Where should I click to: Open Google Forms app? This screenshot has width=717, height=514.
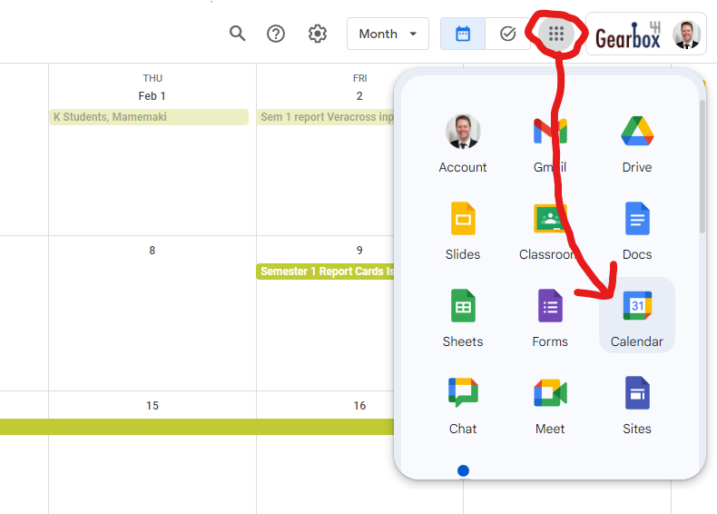[550, 318]
